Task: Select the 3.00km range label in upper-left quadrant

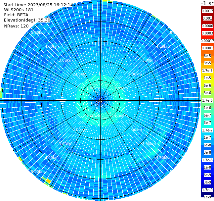Action: tap(65, 60)
